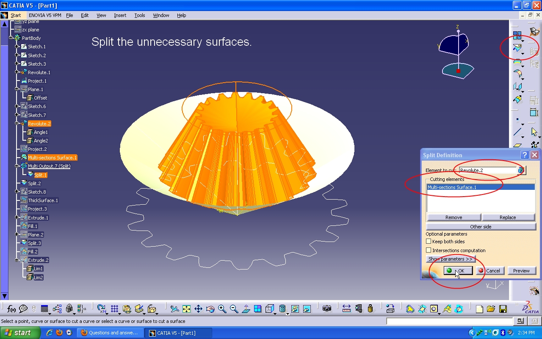The height and width of the screenshot is (339, 542).
Task: Click the Zoom In magnifier
Action: tap(222, 309)
